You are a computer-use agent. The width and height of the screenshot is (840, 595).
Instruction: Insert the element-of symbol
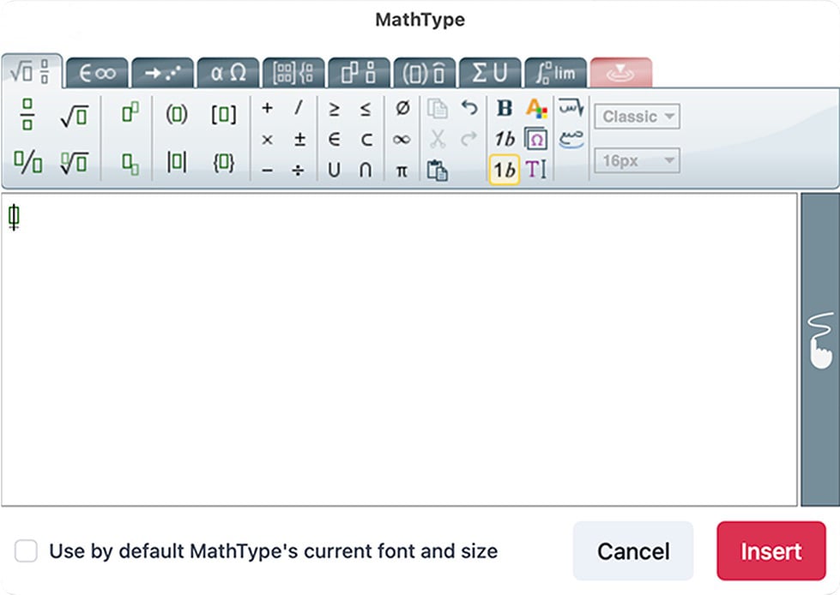coord(334,140)
